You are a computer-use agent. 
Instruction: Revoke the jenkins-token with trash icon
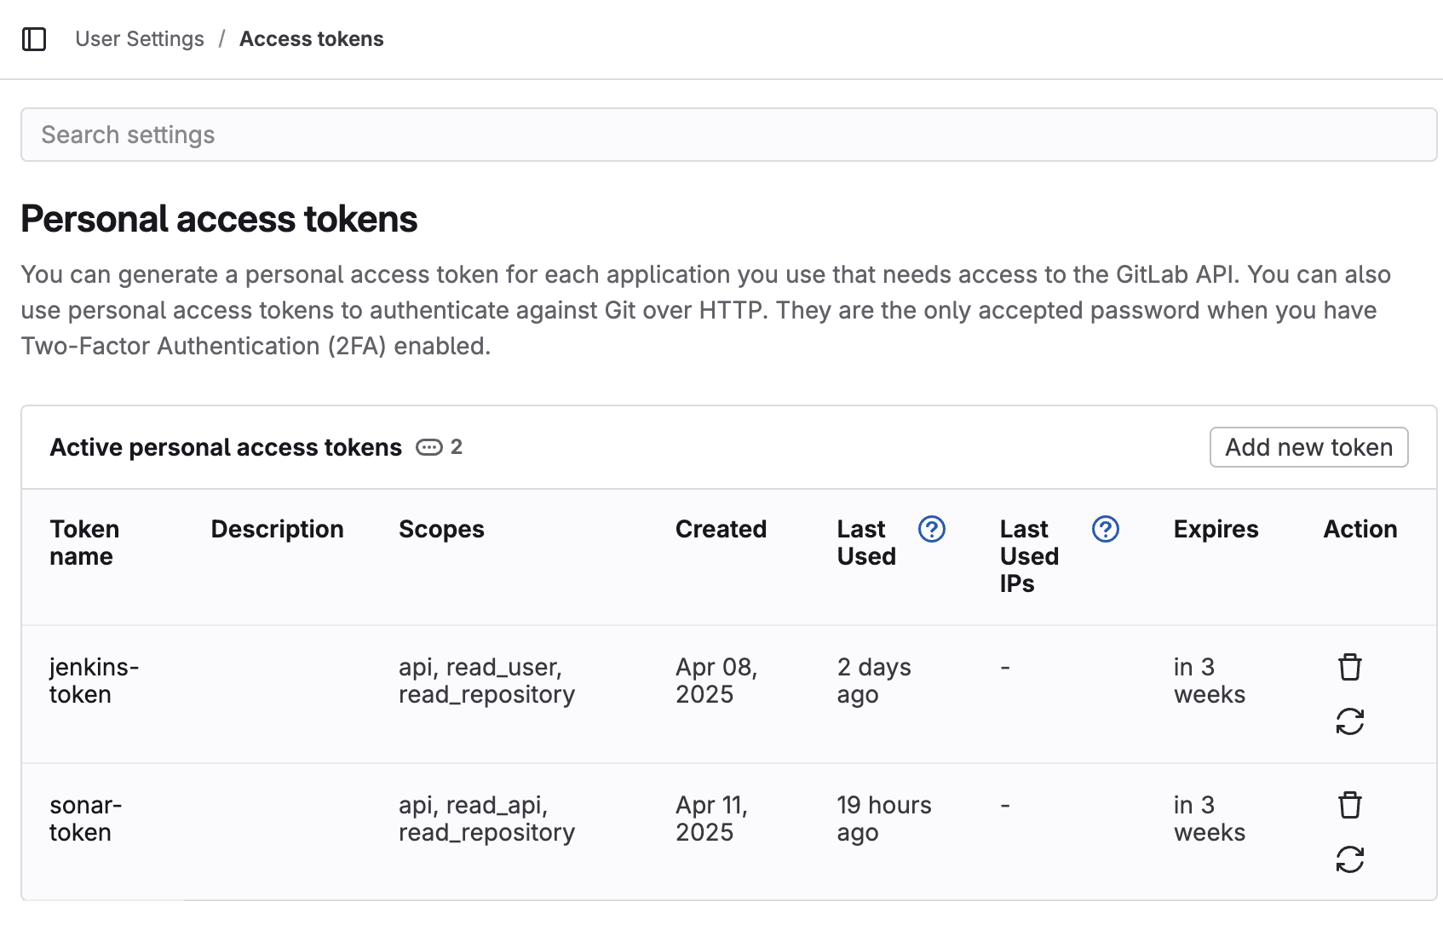click(x=1349, y=667)
